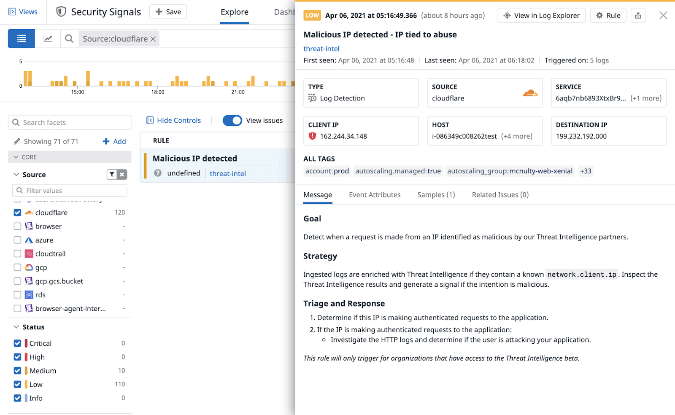The width and height of the screenshot is (675, 415).
Task: Select the timeseries graph view icon
Action: [48, 38]
